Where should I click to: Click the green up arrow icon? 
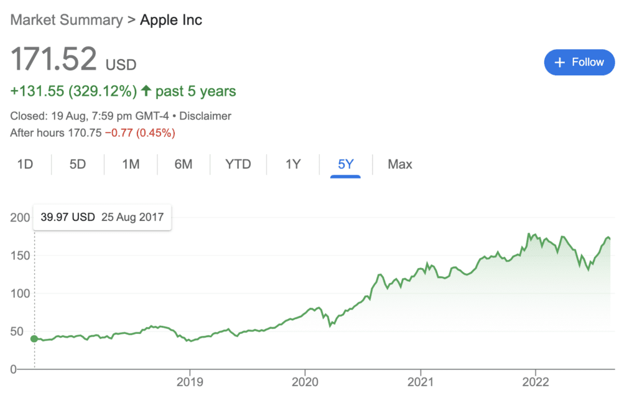(x=146, y=90)
